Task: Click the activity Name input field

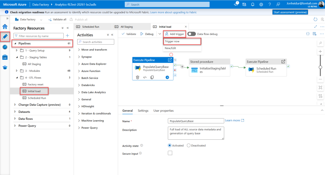Action: click(x=196, y=121)
